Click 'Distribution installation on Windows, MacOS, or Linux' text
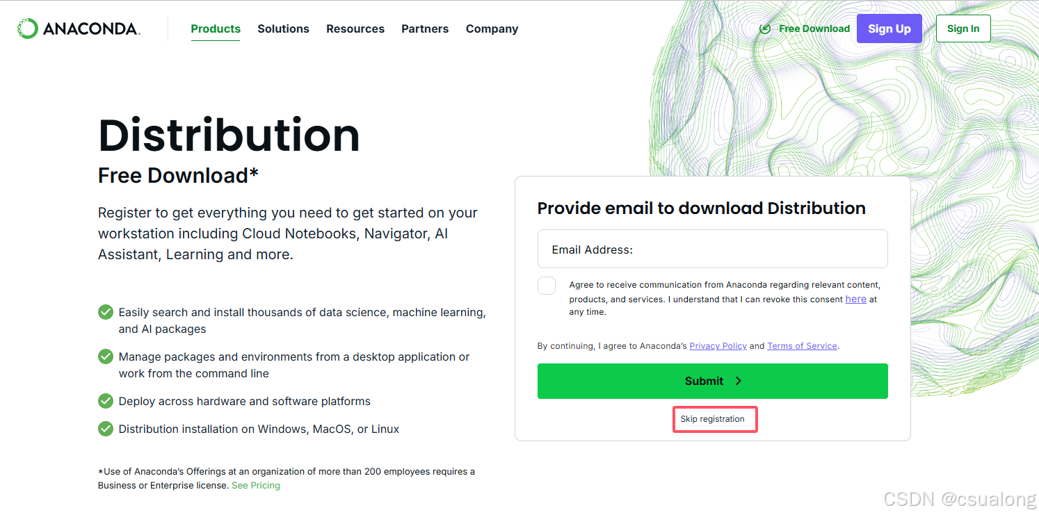Viewport: 1039px width, 517px height. tap(259, 429)
